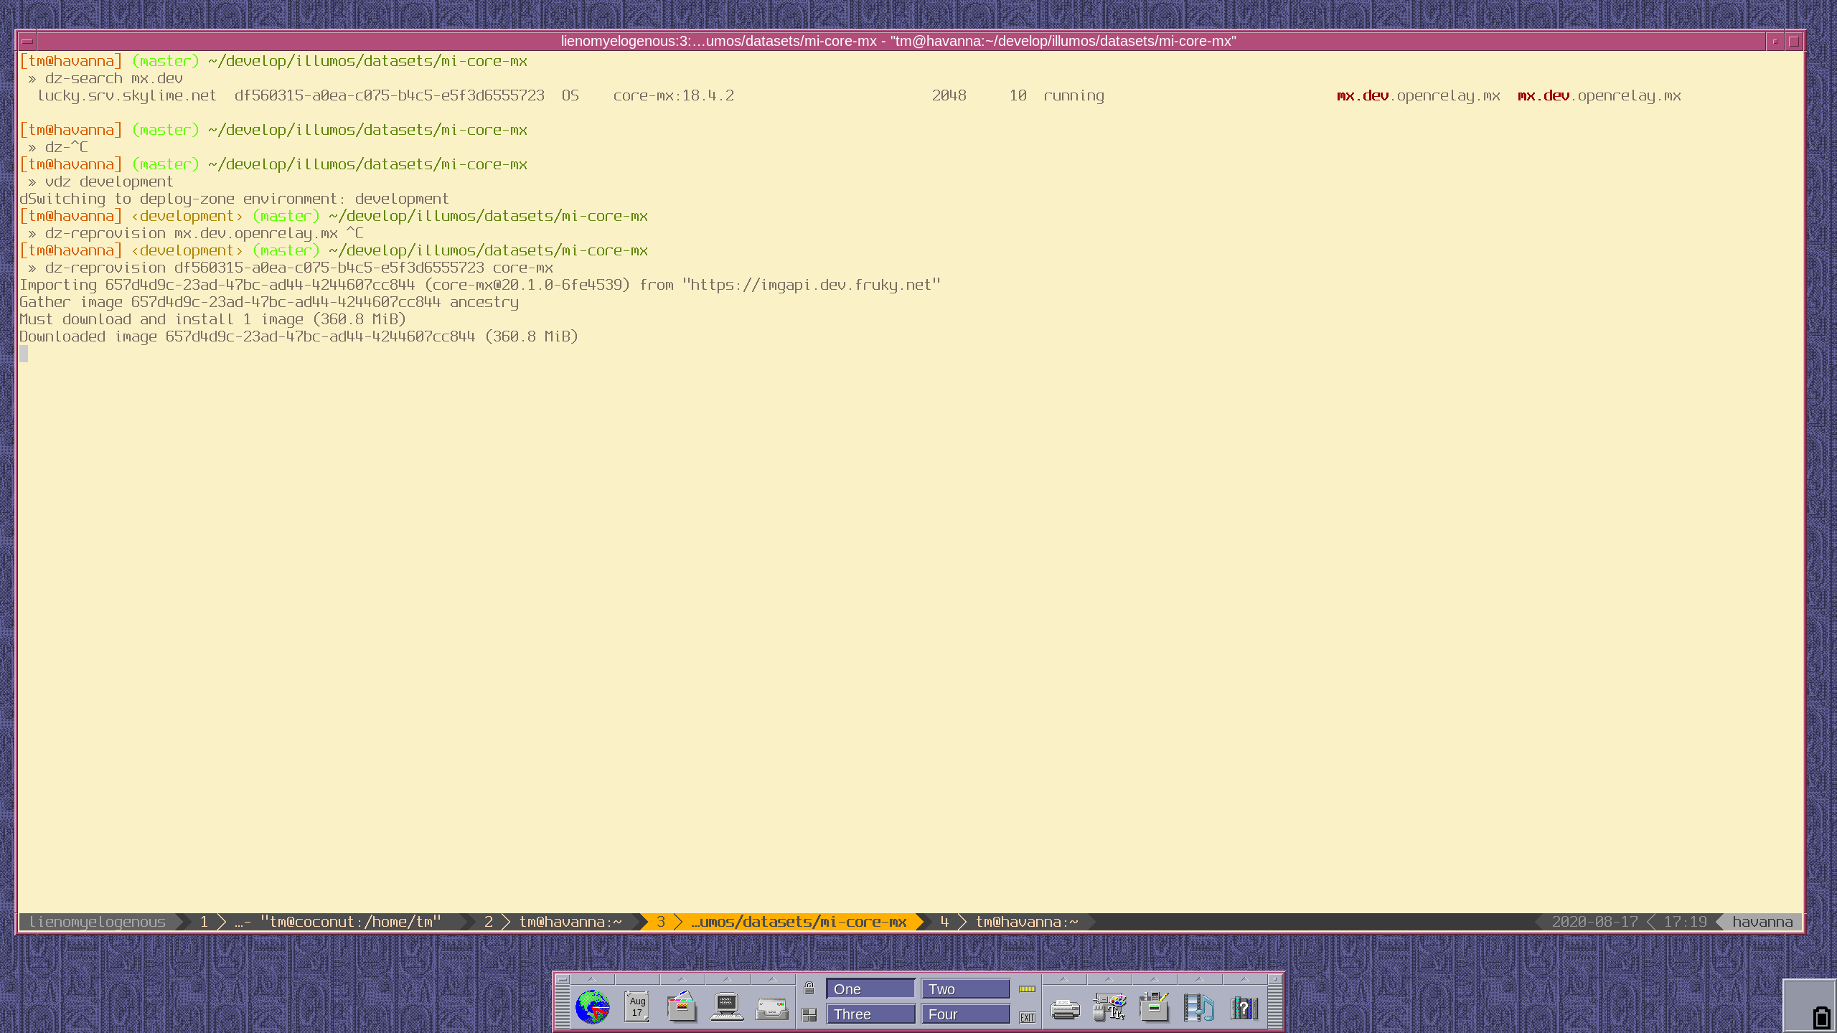Open the globe clock/browser icon
The height and width of the screenshot is (1033, 1837).
coord(592,1007)
